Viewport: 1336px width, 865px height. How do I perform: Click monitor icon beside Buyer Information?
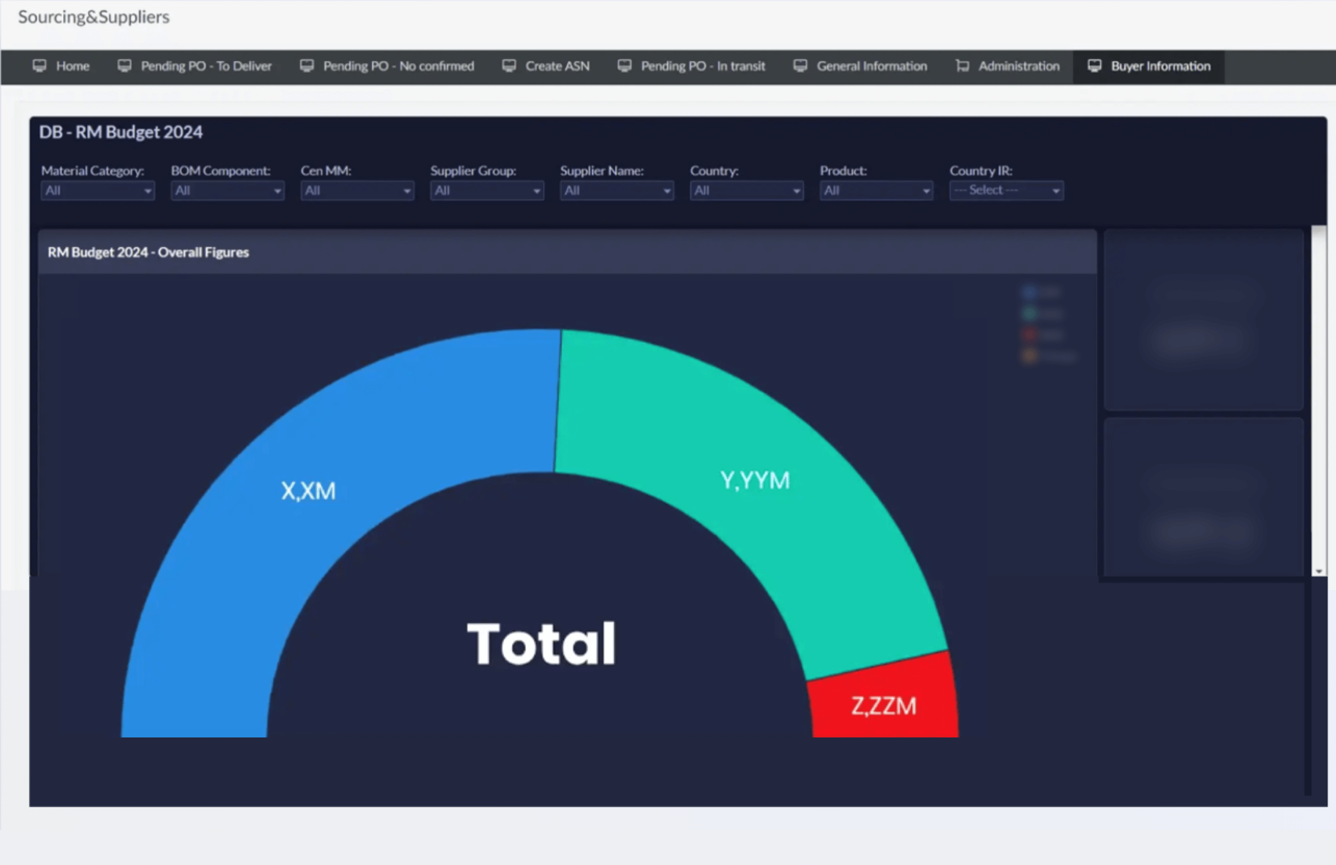pyautogui.click(x=1094, y=66)
